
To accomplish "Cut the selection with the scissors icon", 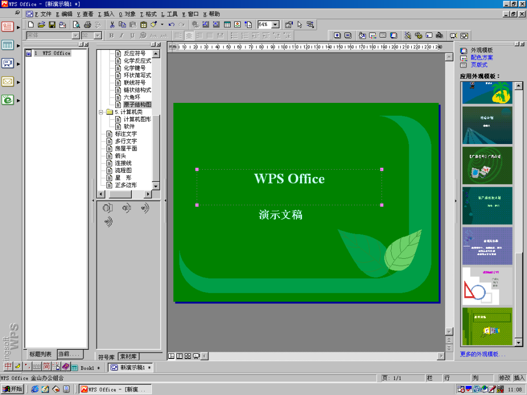I will pos(112,25).
